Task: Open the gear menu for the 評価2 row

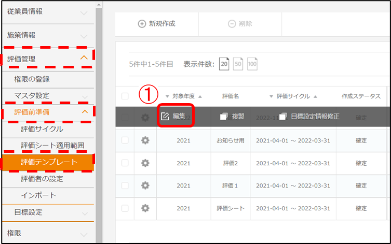Action: click(145, 163)
